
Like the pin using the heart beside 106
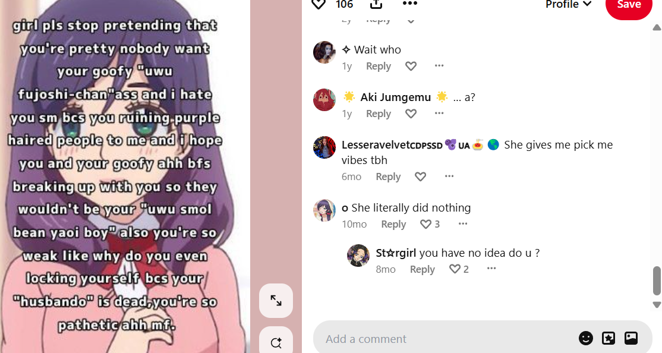pyautogui.click(x=319, y=4)
